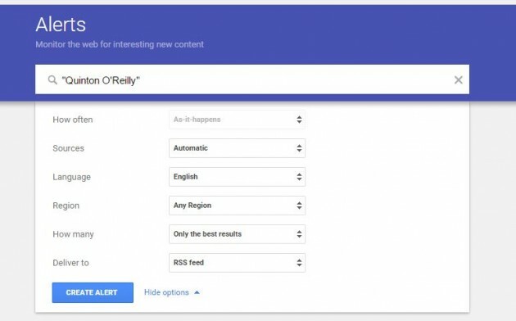Open the Only the best results dropdown
The height and width of the screenshot is (321, 516).
[237, 234]
